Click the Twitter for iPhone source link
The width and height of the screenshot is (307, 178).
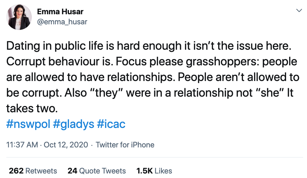click(125, 145)
